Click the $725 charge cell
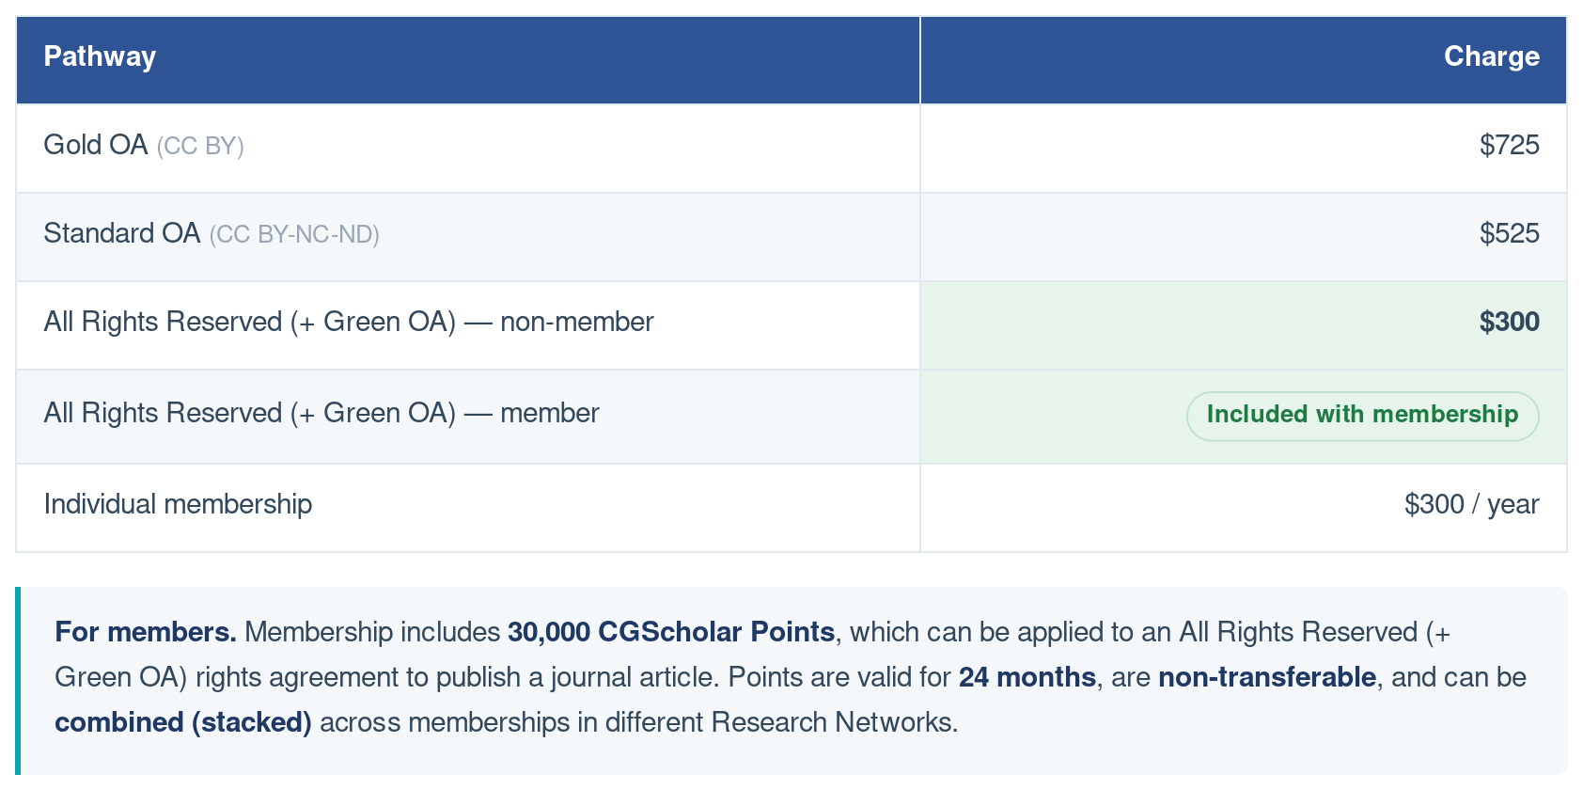The height and width of the screenshot is (790, 1583). tap(1509, 145)
